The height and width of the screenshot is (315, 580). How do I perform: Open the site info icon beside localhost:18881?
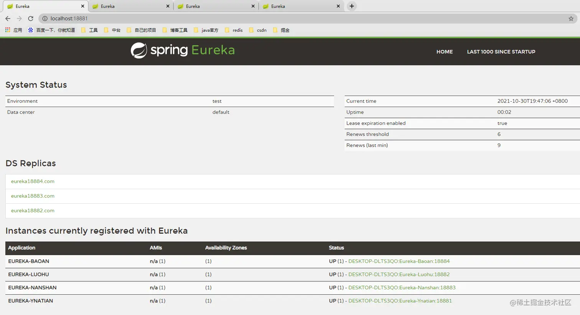(x=45, y=18)
